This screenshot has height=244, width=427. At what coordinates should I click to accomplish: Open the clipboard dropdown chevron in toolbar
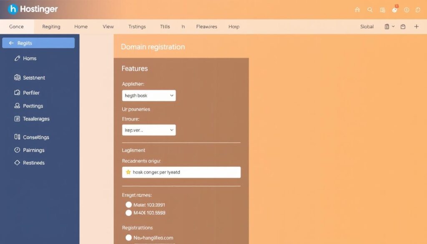tap(392, 26)
